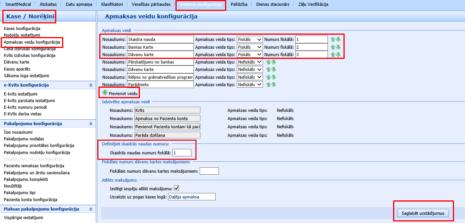Screen dimensions: 465x223
Task: Click down arrow for Rēķins no grāmatvedības row
Action: coord(274,77)
